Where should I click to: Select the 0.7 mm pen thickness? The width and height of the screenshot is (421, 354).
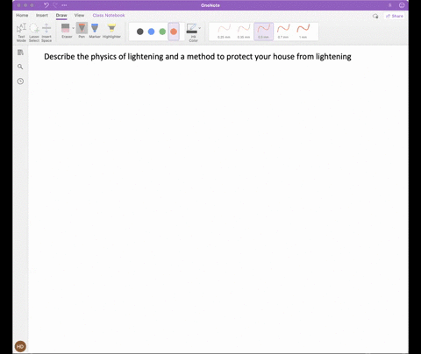(x=283, y=32)
